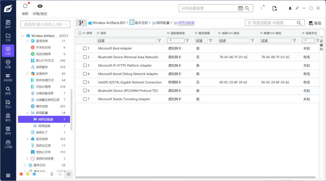Open the 案件 case sidebar tab
Image resolution: width=326 pixels, height=181 pixels.
[8, 24]
